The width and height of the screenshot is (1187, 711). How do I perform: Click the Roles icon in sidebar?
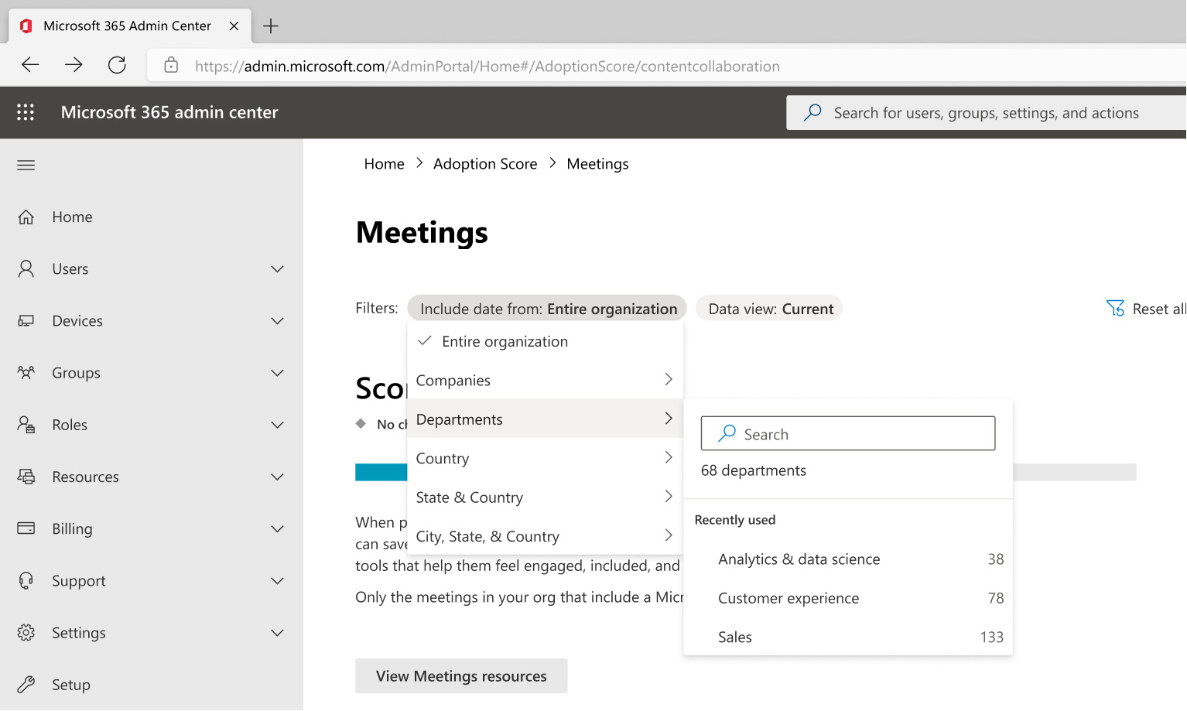point(26,424)
